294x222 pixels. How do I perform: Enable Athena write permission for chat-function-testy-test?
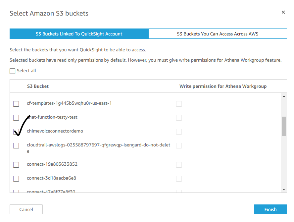(179, 118)
